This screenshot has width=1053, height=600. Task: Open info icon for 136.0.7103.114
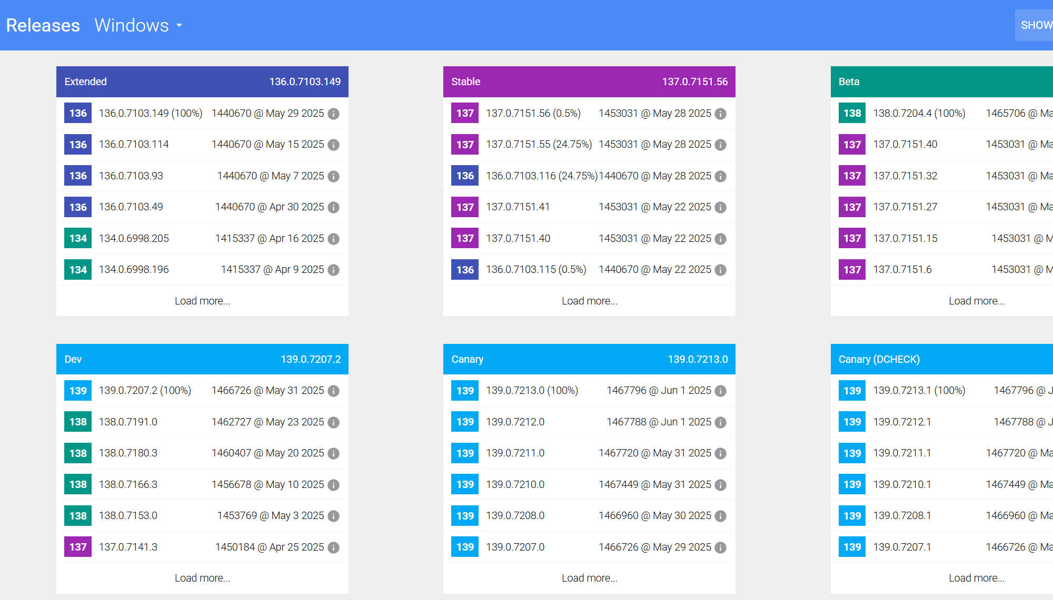[x=333, y=145]
